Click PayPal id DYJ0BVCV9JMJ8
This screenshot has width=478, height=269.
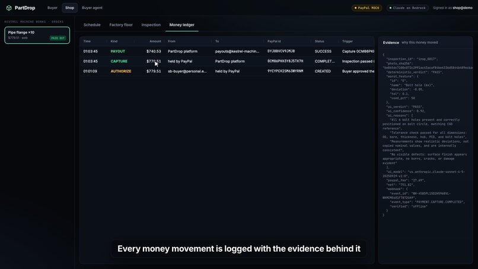pyautogui.click(x=281, y=51)
